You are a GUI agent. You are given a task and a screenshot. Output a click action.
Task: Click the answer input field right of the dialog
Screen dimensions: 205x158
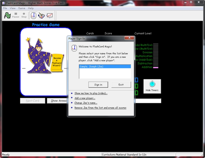[148, 101]
